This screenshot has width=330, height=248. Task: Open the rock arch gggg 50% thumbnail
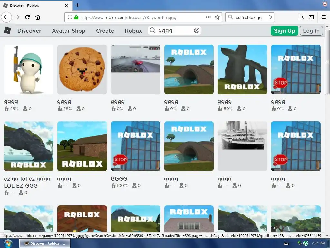242,69
